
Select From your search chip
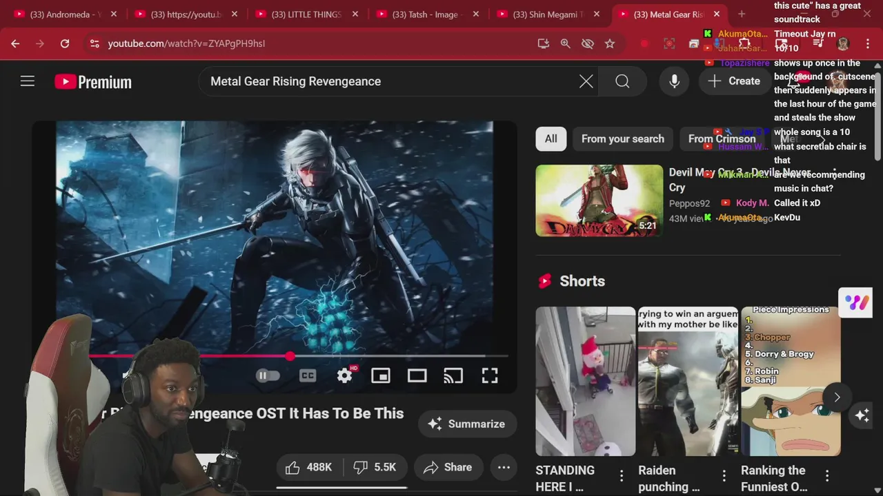coord(623,138)
